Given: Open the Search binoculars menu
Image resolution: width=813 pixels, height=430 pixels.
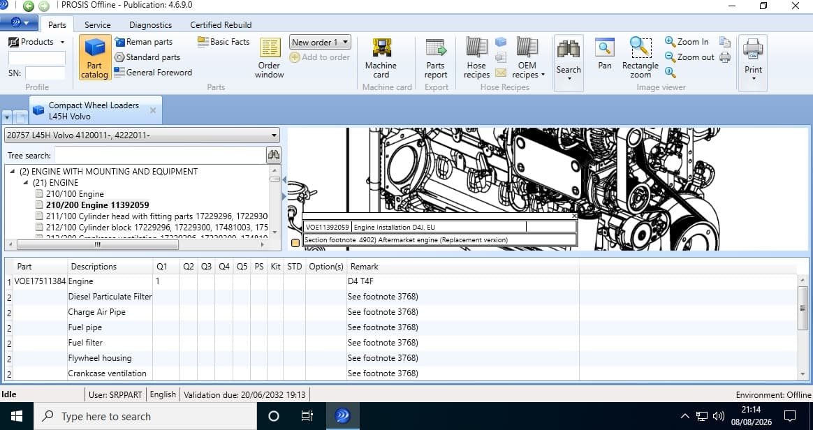Looking at the screenshot, I should point(569,62).
